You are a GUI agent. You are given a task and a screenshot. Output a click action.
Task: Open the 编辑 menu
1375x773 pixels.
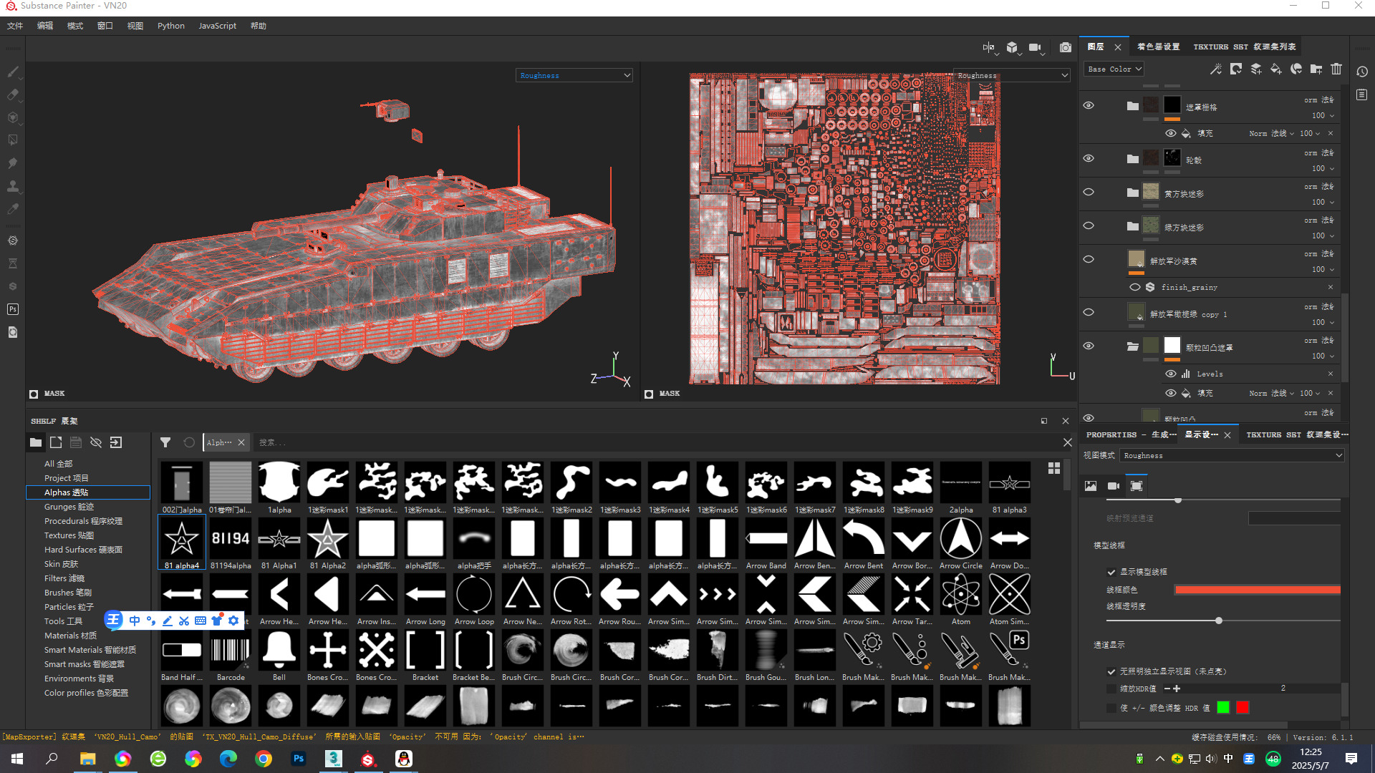(45, 26)
